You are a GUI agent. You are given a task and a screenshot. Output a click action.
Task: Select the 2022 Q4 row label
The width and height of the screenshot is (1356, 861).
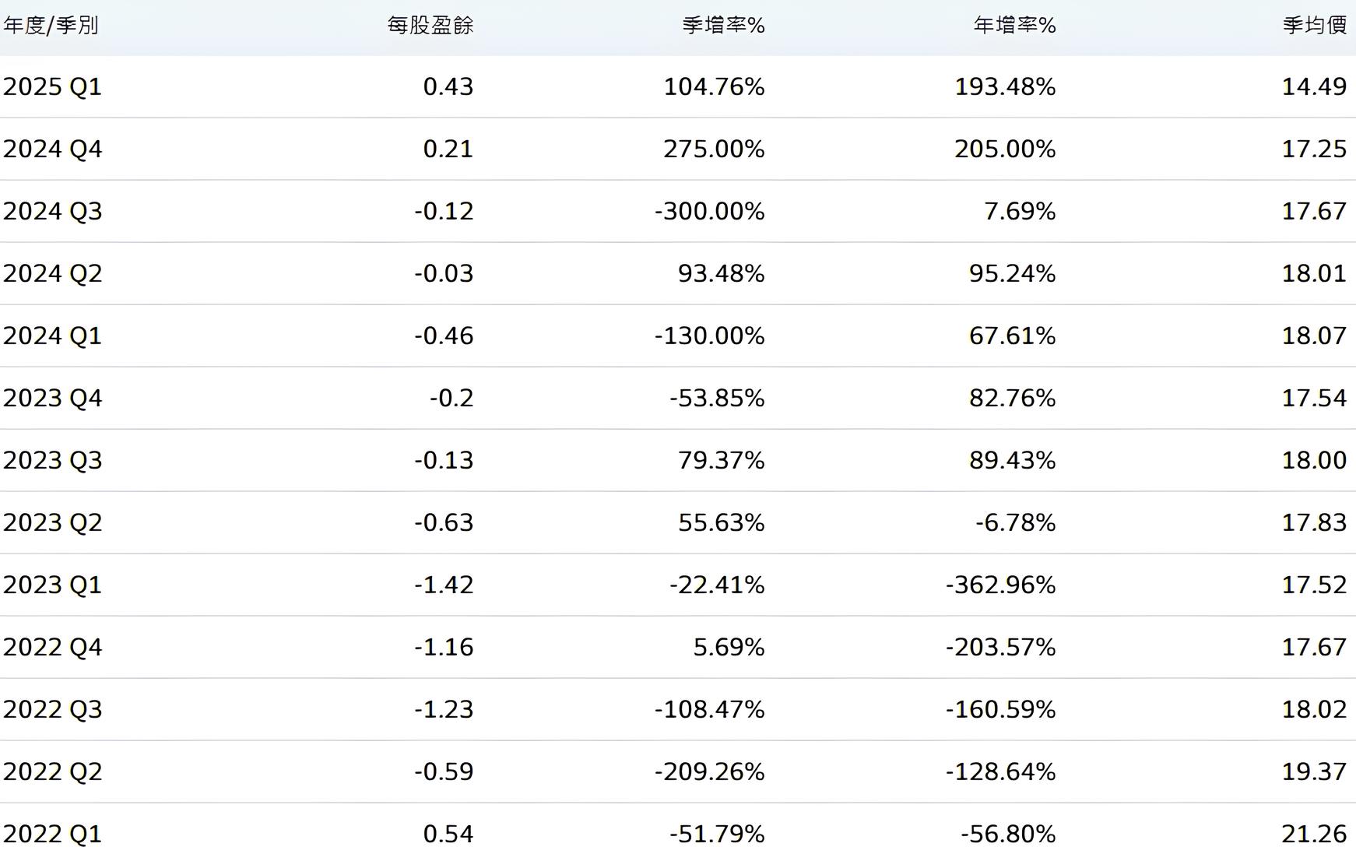(x=53, y=647)
